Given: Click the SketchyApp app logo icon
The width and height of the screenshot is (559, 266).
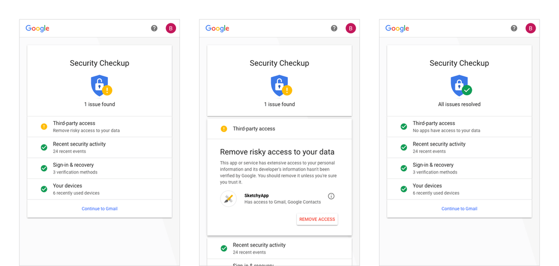Looking at the screenshot, I should 228,199.
